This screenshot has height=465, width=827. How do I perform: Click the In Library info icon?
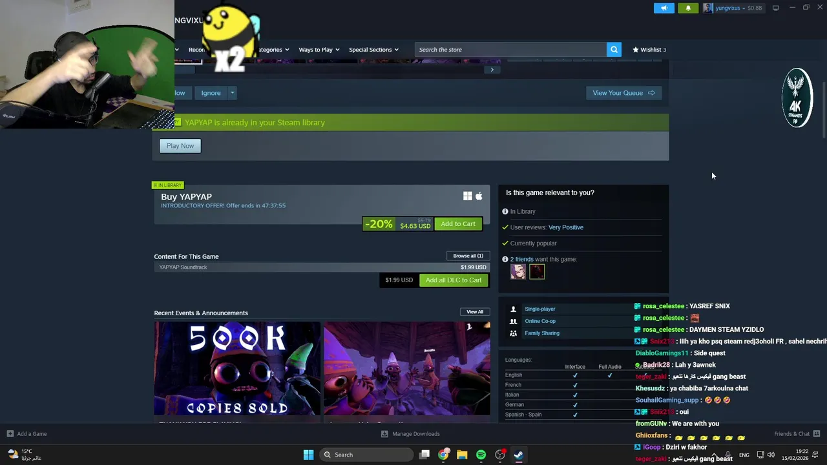(505, 211)
